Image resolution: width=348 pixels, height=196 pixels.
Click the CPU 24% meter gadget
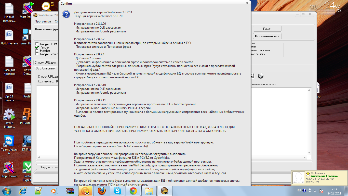(325, 7)
